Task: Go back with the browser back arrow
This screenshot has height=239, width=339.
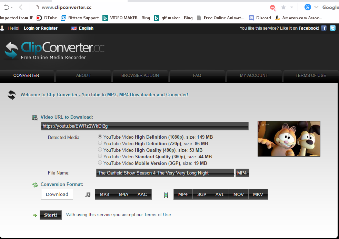Action: (21, 7)
